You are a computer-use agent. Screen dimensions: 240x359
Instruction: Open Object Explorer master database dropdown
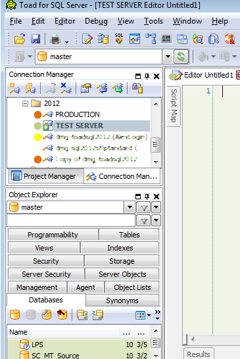pos(130,207)
